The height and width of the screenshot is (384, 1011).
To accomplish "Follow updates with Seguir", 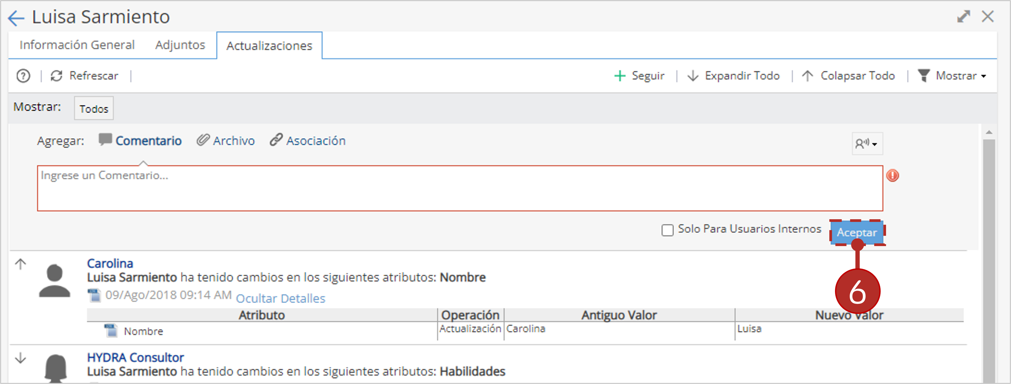I will point(639,76).
